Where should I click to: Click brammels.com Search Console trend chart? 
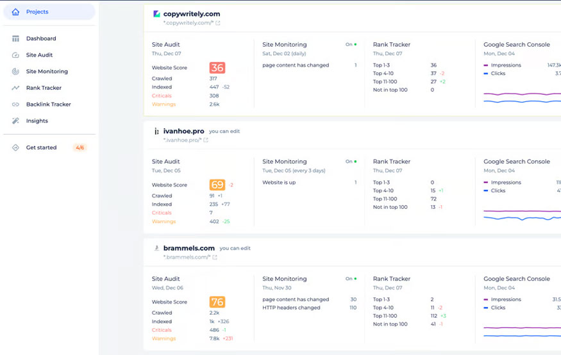[523, 332]
